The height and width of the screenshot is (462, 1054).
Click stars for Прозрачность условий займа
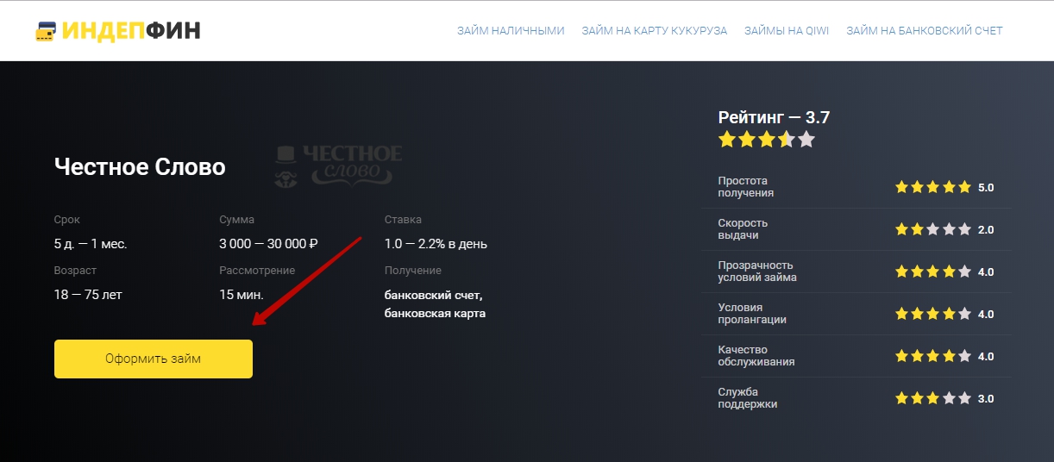tap(933, 272)
